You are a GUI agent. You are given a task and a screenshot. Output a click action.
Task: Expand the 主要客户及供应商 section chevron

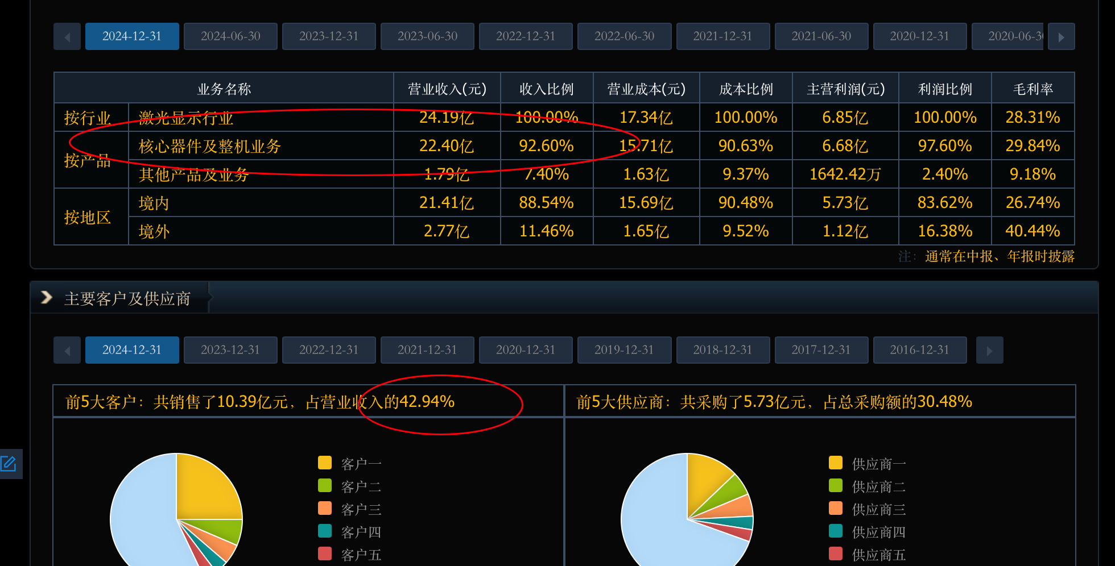tap(47, 297)
